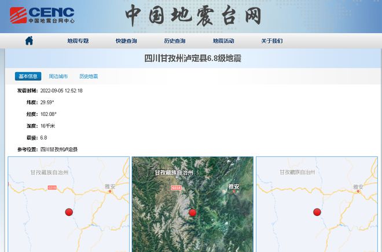Click the epicenter marker on right map

(317, 212)
